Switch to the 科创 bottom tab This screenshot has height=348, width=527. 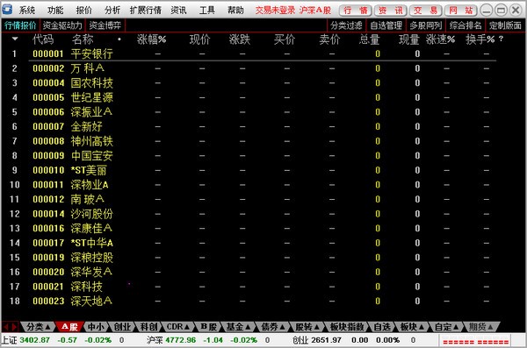pyautogui.click(x=148, y=326)
